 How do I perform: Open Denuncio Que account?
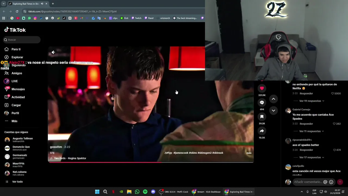[18, 148]
